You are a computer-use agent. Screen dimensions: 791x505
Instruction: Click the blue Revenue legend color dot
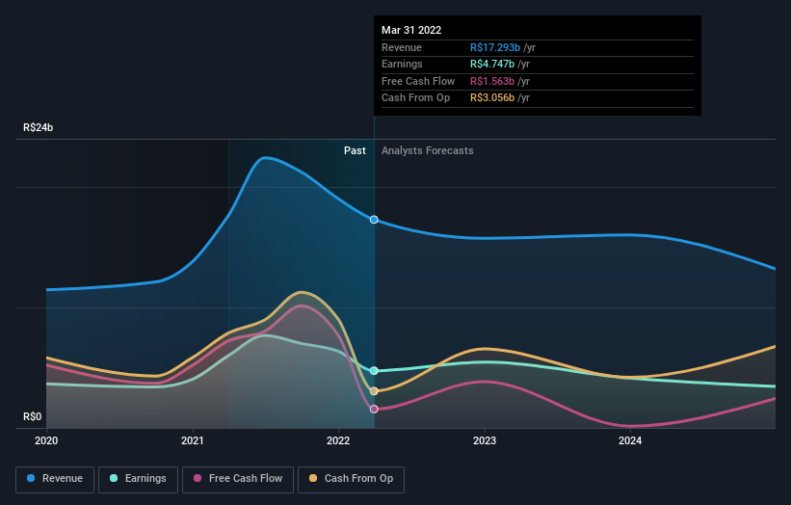[31, 478]
